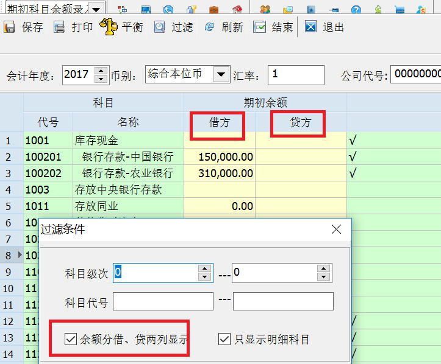The width and height of the screenshot is (441, 364).
Task: Click the 汇率 exchange rate field
Action: 296,75
